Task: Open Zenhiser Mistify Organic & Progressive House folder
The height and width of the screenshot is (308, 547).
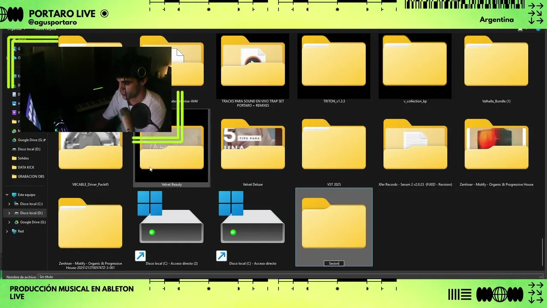Action: [x=496, y=144]
